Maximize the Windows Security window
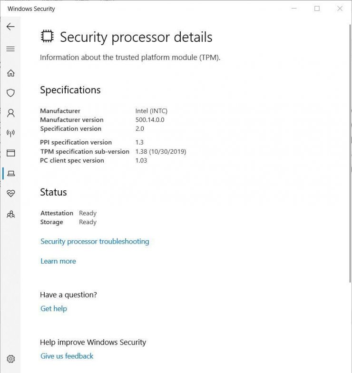352x373 pixels. 317,9
